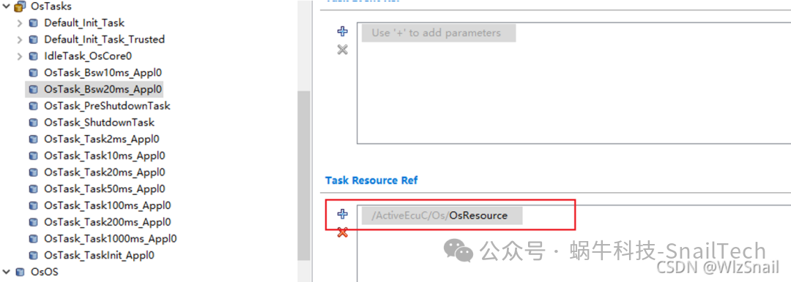Collapse the OsOS tree node
This screenshot has height=282, width=791.
[6, 272]
